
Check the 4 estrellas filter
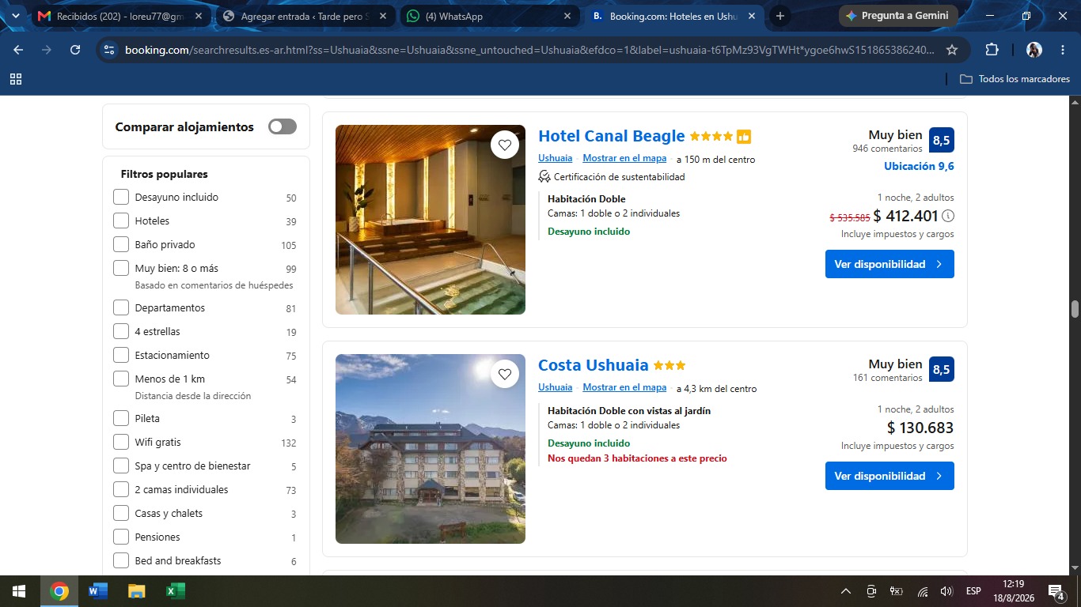tap(121, 331)
